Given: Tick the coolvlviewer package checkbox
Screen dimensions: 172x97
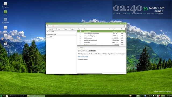Looking at the screenshot, I should pyautogui.click(x=80, y=31).
